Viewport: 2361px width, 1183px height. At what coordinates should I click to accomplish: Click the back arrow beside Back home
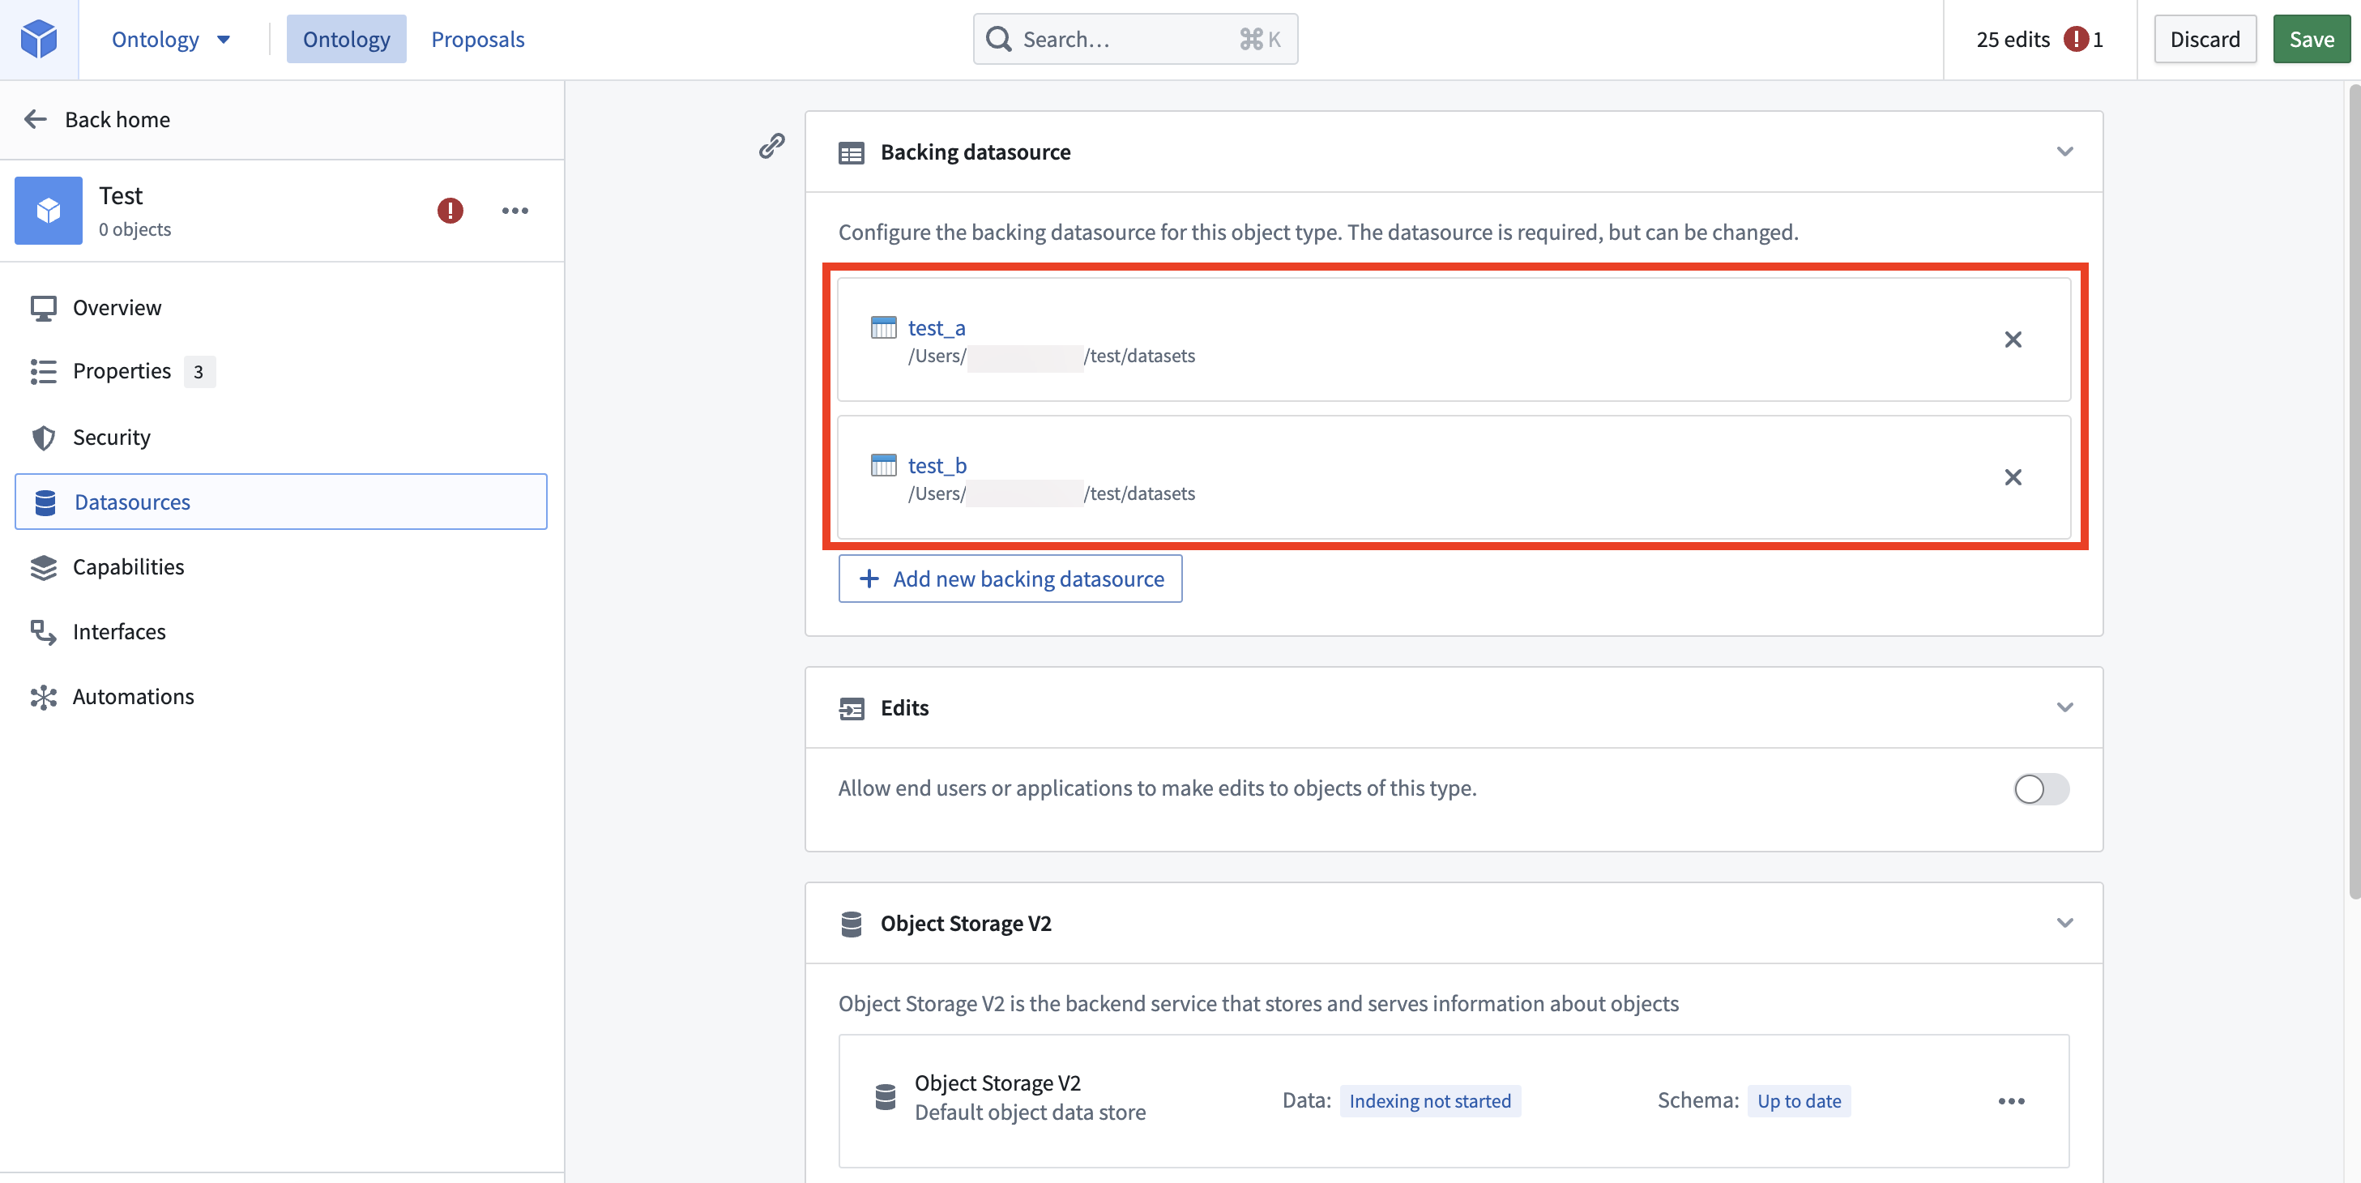pos(35,119)
